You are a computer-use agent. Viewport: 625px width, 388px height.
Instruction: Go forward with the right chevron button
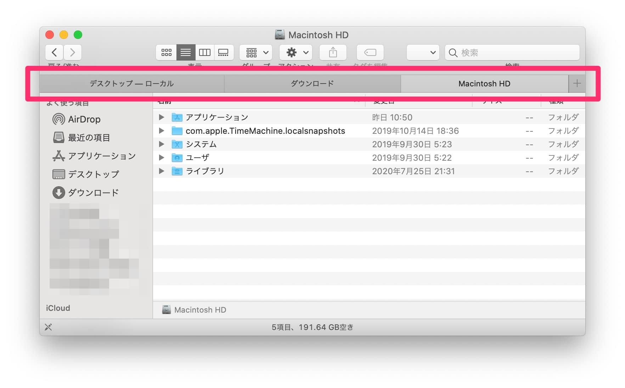click(73, 52)
